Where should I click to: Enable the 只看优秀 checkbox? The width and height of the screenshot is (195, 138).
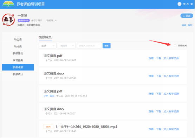click(175, 46)
